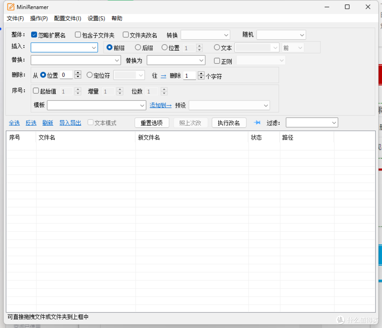Click the 添加到→ link
Viewport: 382px width, 328px height.
click(161, 105)
